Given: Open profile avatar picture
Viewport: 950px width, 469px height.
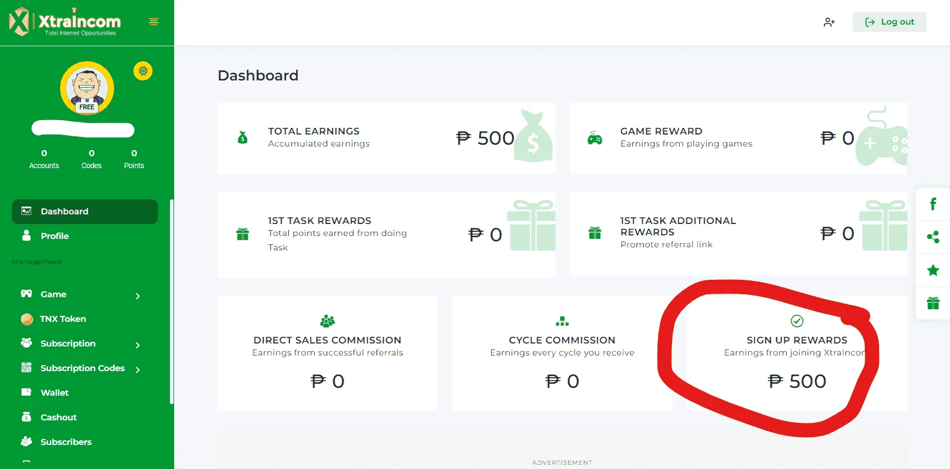Looking at the screenshot, I should [87, 88].
